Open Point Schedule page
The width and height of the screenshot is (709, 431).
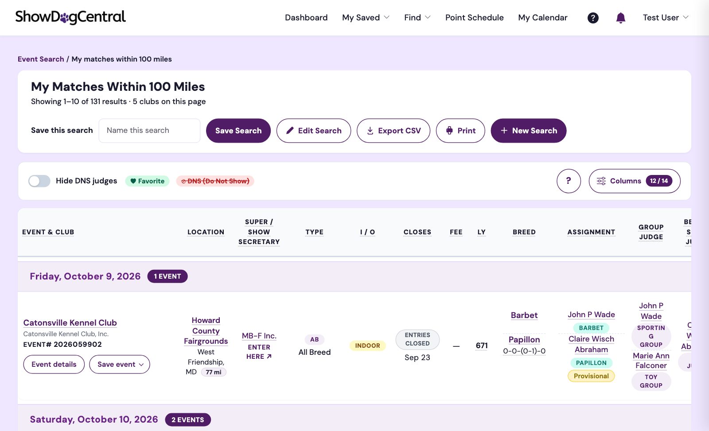[x=474, y=18]
